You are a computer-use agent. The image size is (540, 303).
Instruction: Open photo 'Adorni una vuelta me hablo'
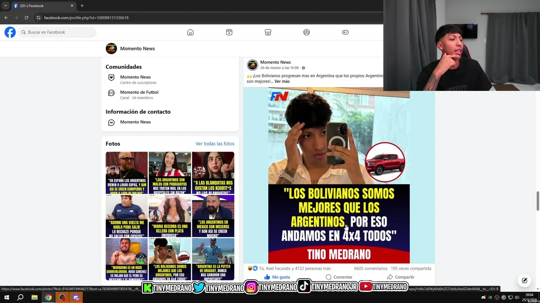pyautogui.click(x=127, y=216)
